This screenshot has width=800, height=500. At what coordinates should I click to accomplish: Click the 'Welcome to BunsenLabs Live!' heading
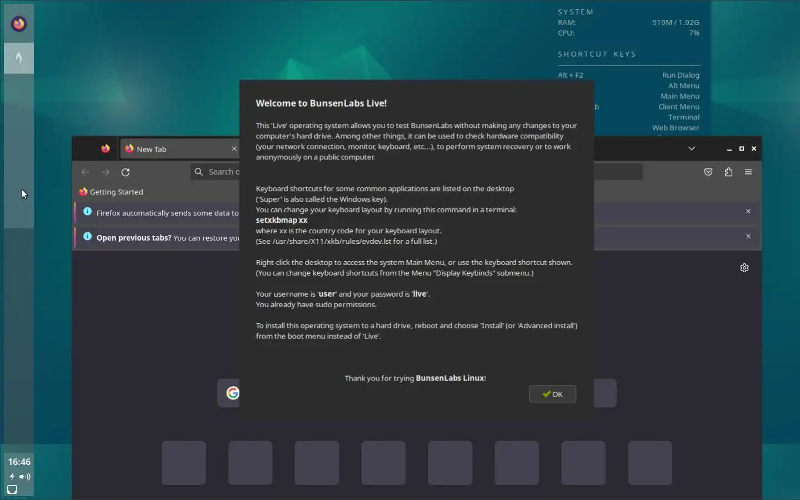point(321,103)
